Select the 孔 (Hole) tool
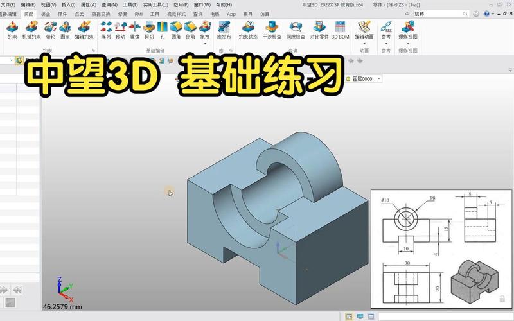 (x=163, y=30)
